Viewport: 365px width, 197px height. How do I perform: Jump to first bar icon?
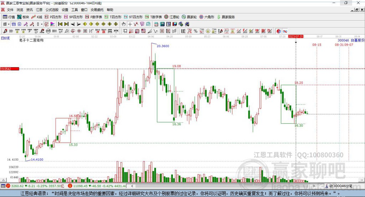tap(60, 24)
